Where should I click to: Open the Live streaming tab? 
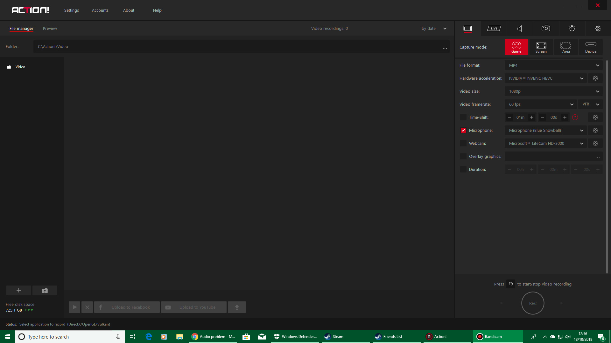point(494,29)
